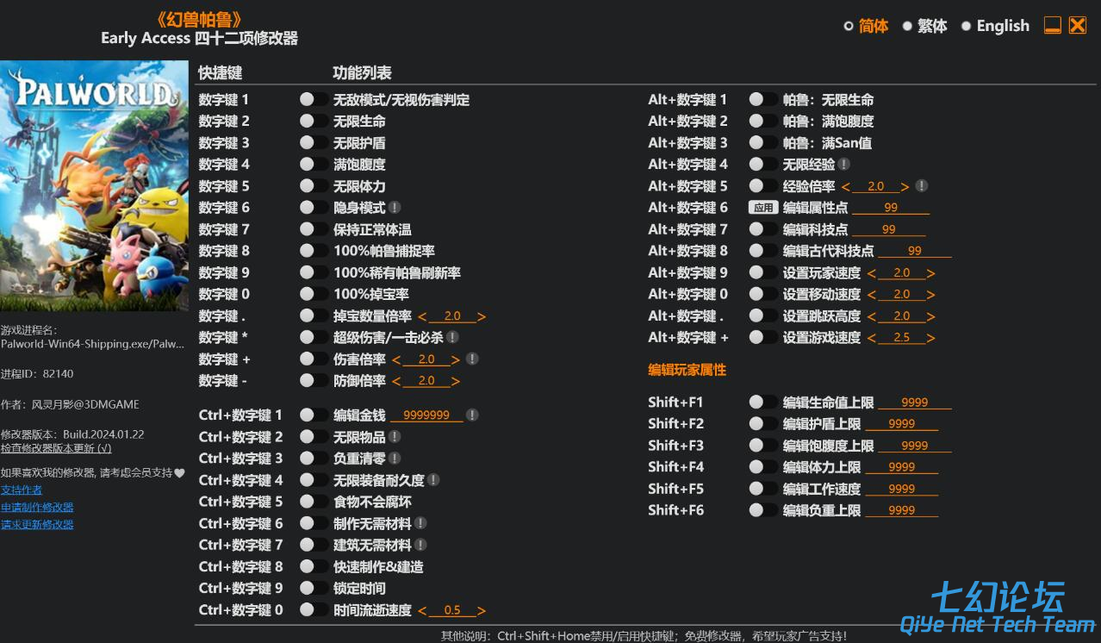Decrease 设置移动速度 with left arrow
This screenshot has width=1101, height=643.
(872, 295)
